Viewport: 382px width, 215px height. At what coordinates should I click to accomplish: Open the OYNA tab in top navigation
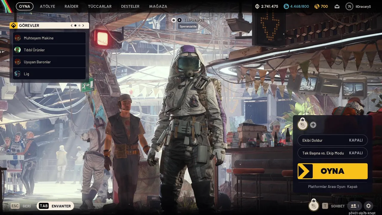[x=24, y=6]
